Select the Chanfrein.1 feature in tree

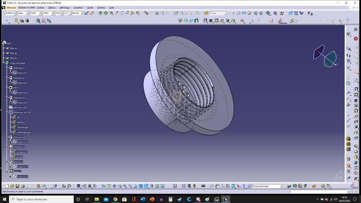click(19, 147)
